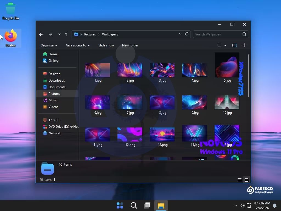The width and height of the screenshot is (281, 211).
Task: Click the Back navigation arrow
Action: tap(41, 34)
